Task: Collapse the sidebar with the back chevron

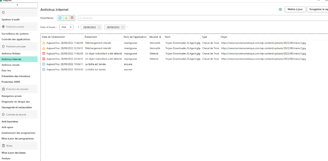Action: (17, 5)
